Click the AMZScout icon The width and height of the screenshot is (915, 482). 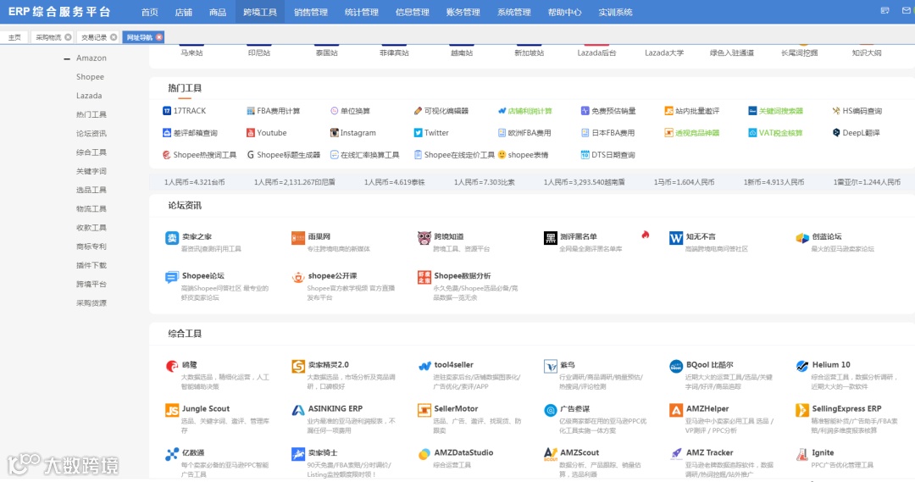551,454
